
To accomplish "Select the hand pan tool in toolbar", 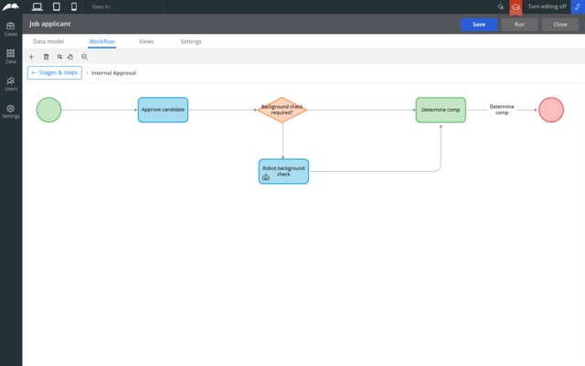I will click(x=70, y=57).
